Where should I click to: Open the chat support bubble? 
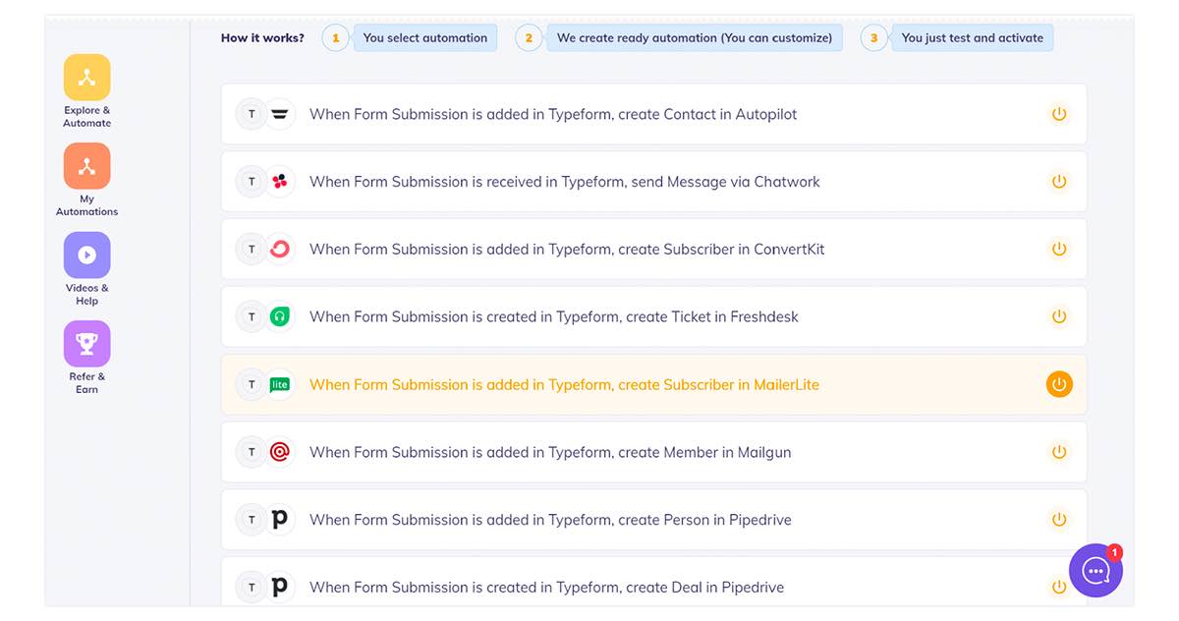1095,570
